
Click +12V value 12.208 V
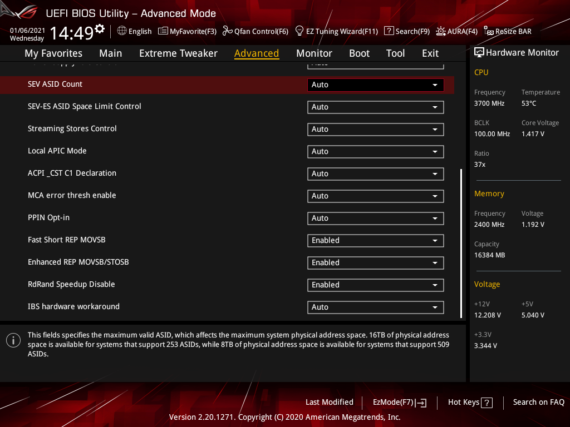(487, 315)
